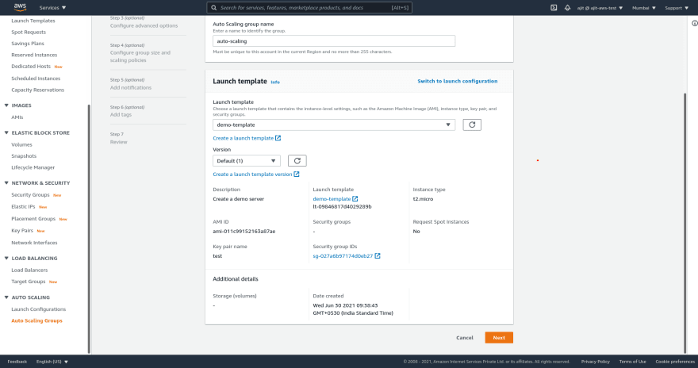Open the demo-template details link
Viewport: 698px width, 368px height.
coord(332,199)
